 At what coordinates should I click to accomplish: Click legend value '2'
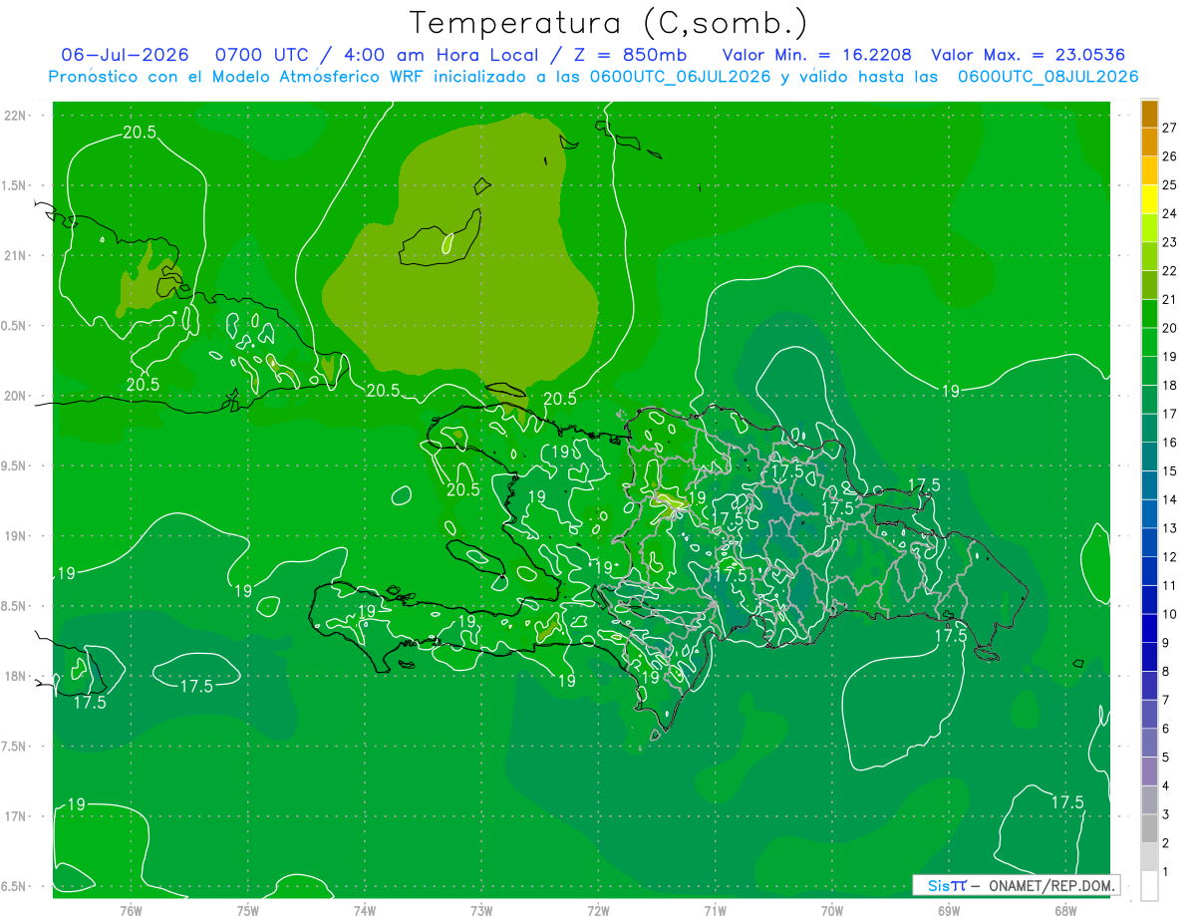pos(1166,843)
